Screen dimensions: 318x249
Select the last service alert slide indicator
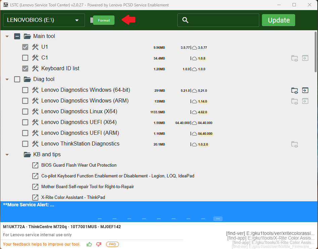click(218, 219)
